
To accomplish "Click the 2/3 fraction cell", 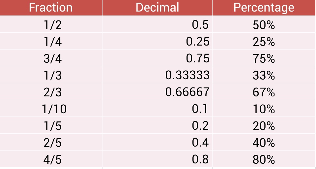I will [x=51, y=91].
